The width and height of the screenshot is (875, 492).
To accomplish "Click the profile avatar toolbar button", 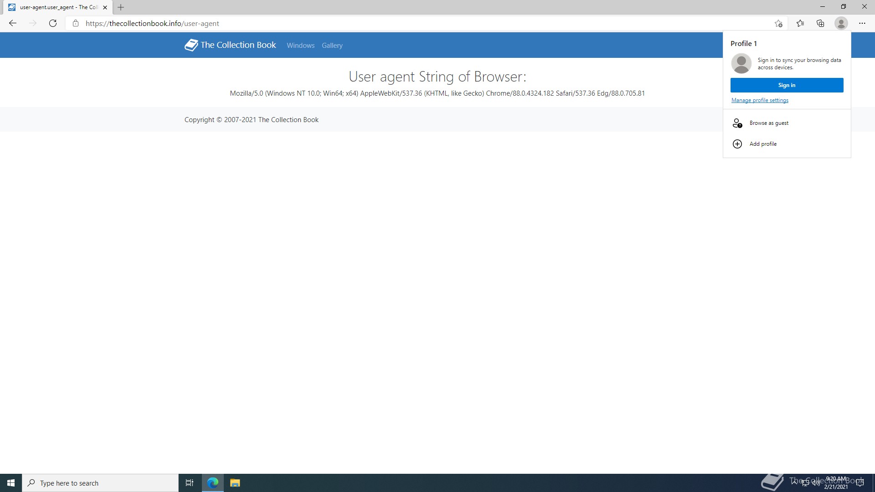I will [841, 23].
